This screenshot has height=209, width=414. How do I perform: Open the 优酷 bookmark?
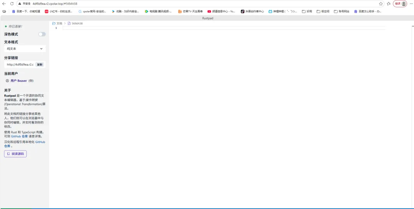point(125,11)
